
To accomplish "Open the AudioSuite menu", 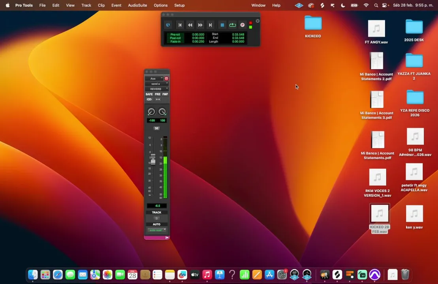I will [x=137, y=5].
